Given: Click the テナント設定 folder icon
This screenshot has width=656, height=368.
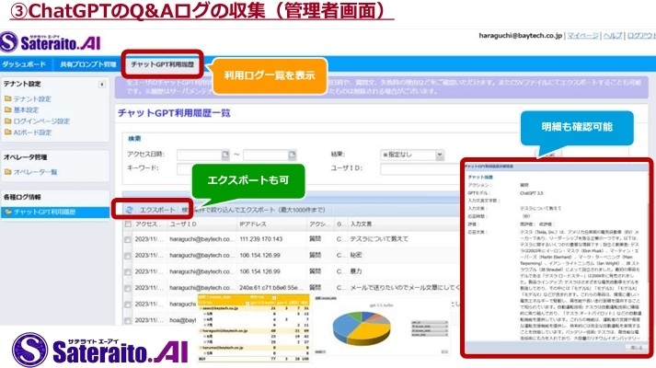Looking at the screenshot, I should [x=7, y=99].
